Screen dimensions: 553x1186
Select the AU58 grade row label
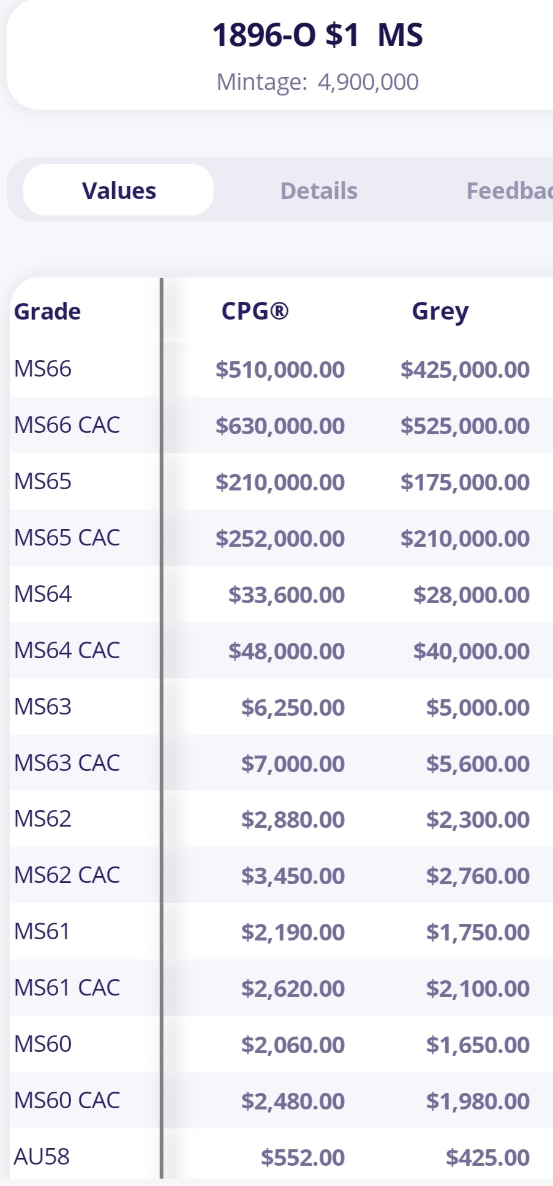[42, 1157]
